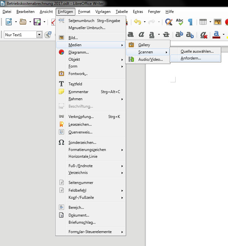Click the Omega Sonderzeichen icon

61,142
